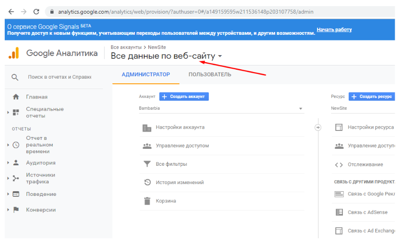Screen dimensions: 398x251
Task: Expand the Источники трафика section arrow
Action: point(8,178)
